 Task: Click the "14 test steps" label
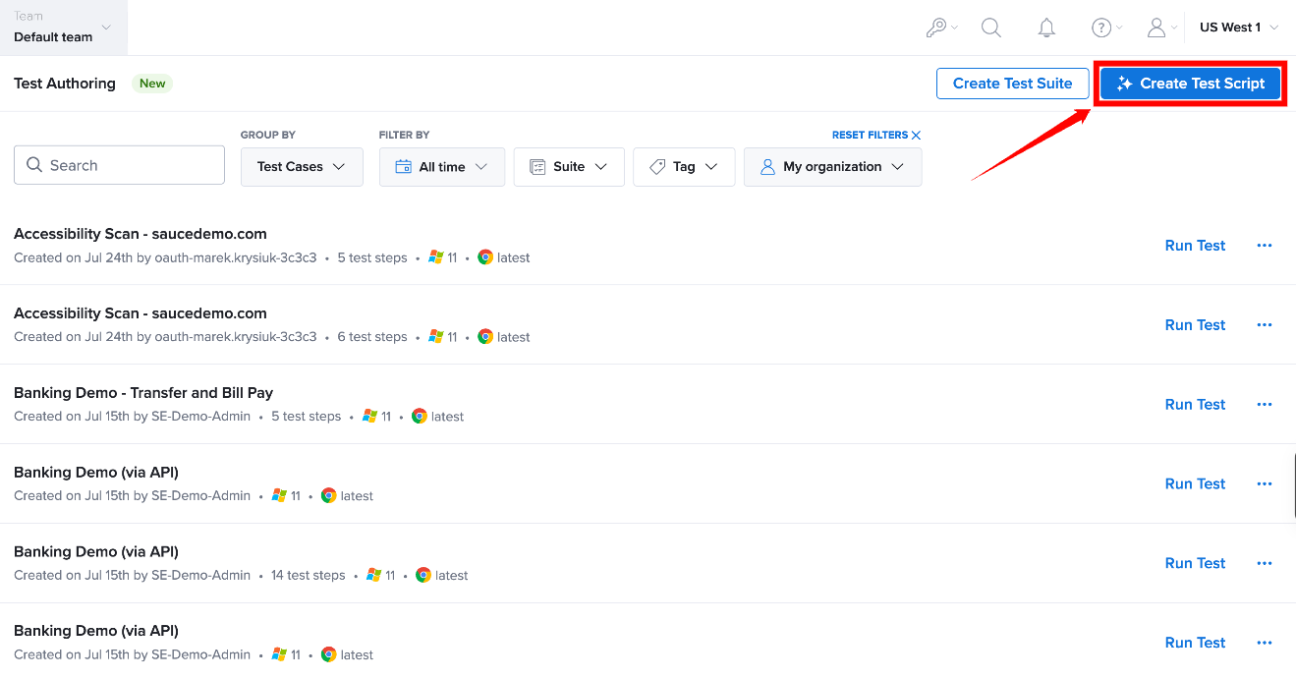pos(309,575)
